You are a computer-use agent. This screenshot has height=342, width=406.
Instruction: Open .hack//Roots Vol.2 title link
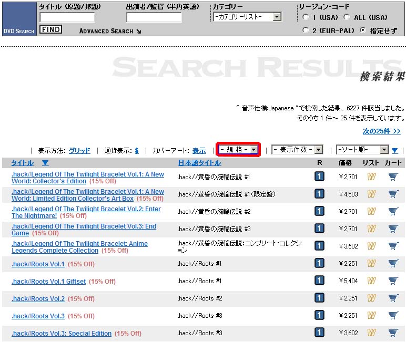(x=38, y=299)
